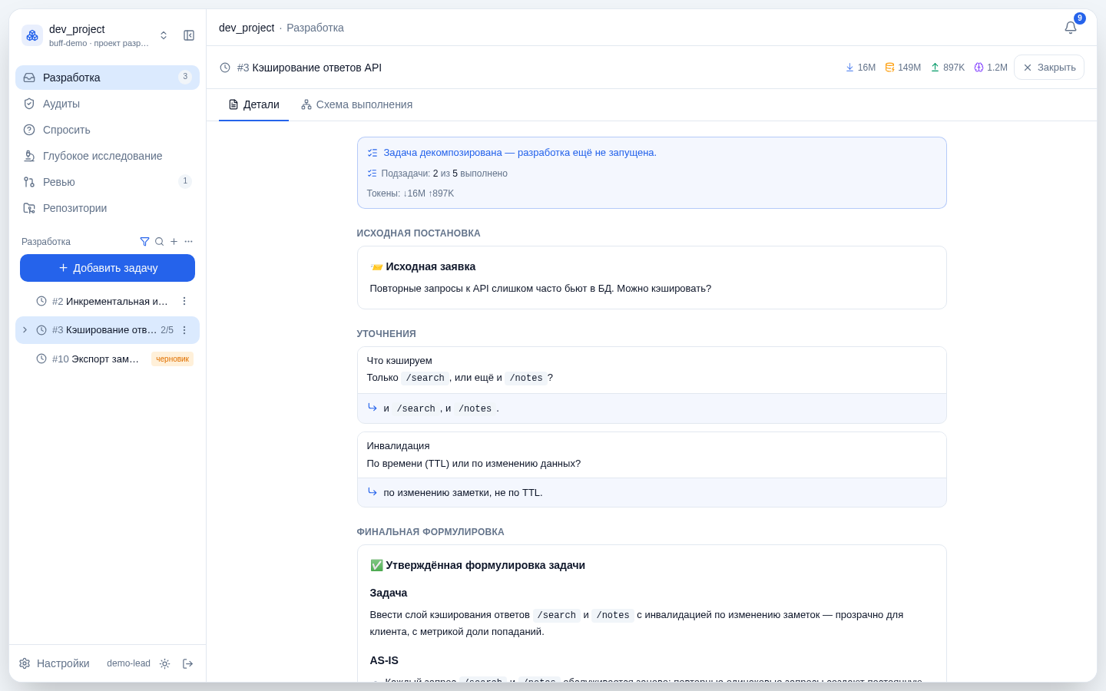Click the filter icon in task list header
The width and height of the screenshot is (1106, 691).
[x=144, y=242]
